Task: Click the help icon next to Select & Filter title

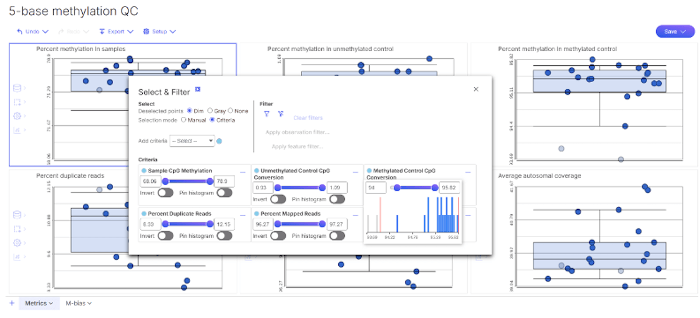Action: (198, 89)
